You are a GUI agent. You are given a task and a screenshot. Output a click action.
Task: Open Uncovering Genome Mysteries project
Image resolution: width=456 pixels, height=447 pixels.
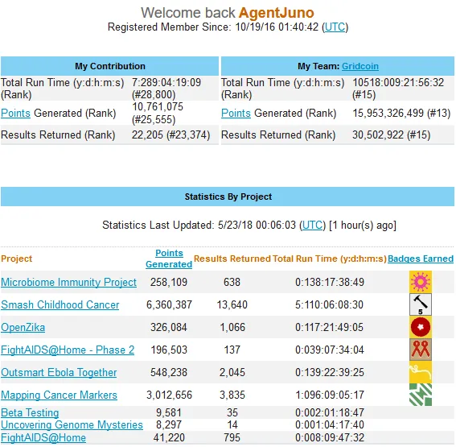(72, 425)
